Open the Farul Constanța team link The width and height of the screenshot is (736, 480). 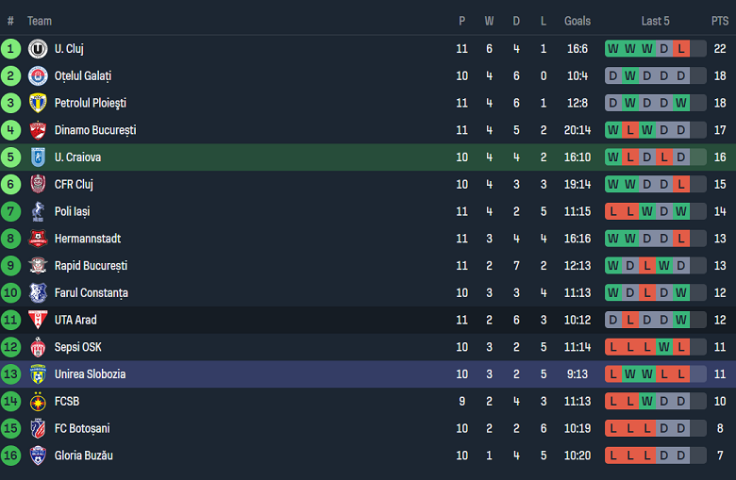(x=91, y=293)
